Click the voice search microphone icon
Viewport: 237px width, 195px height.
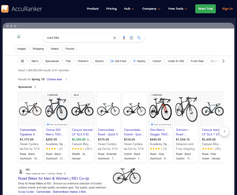(x=124, y=38)
